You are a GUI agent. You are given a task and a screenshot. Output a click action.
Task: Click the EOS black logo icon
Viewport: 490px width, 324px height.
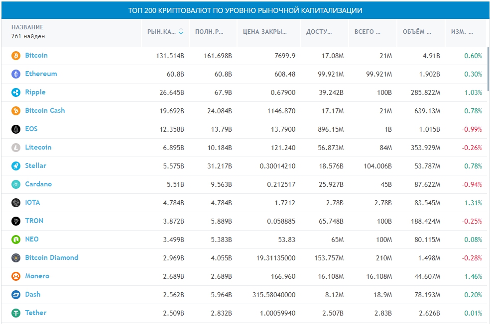pos(16,129)
